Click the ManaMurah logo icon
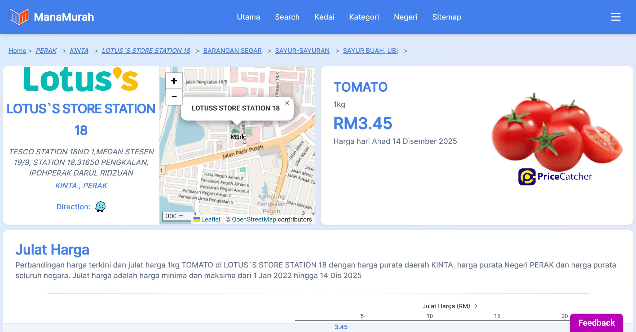This screenshot has height=332, width=636. [x=19, y=17]
